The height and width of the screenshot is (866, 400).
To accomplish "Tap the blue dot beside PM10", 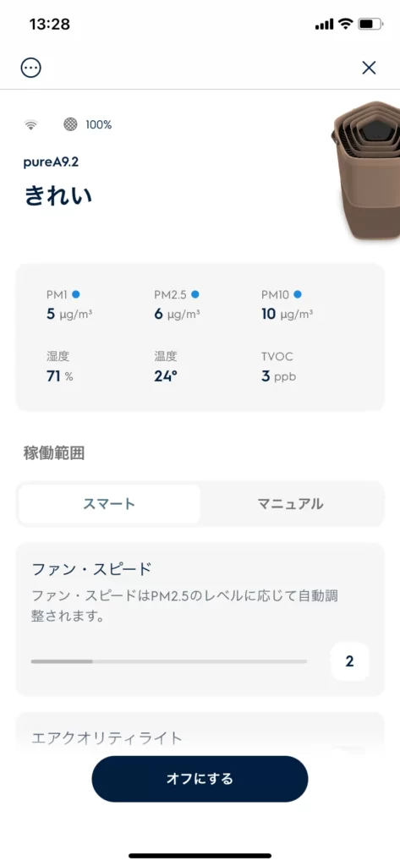I will coord(298,294).
